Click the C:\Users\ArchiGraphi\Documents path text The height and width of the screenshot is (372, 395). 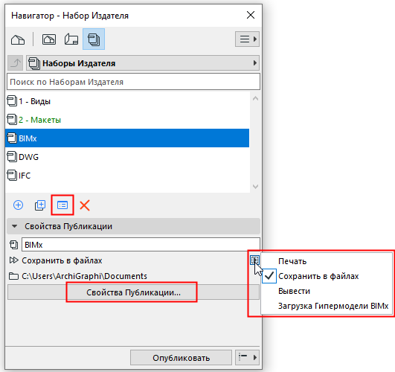point(84,276)
